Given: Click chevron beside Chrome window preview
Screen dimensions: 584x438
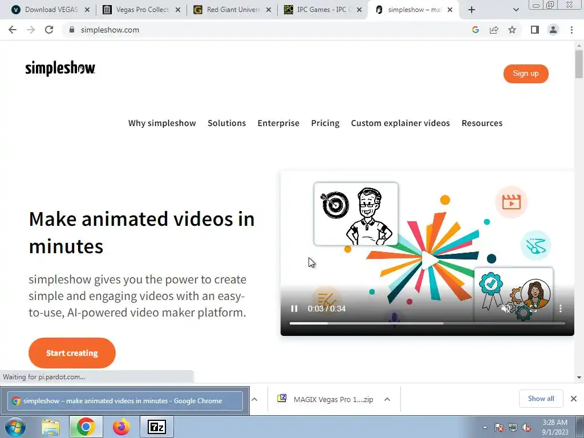Looking at the screenshot, I should coord(254,399).
